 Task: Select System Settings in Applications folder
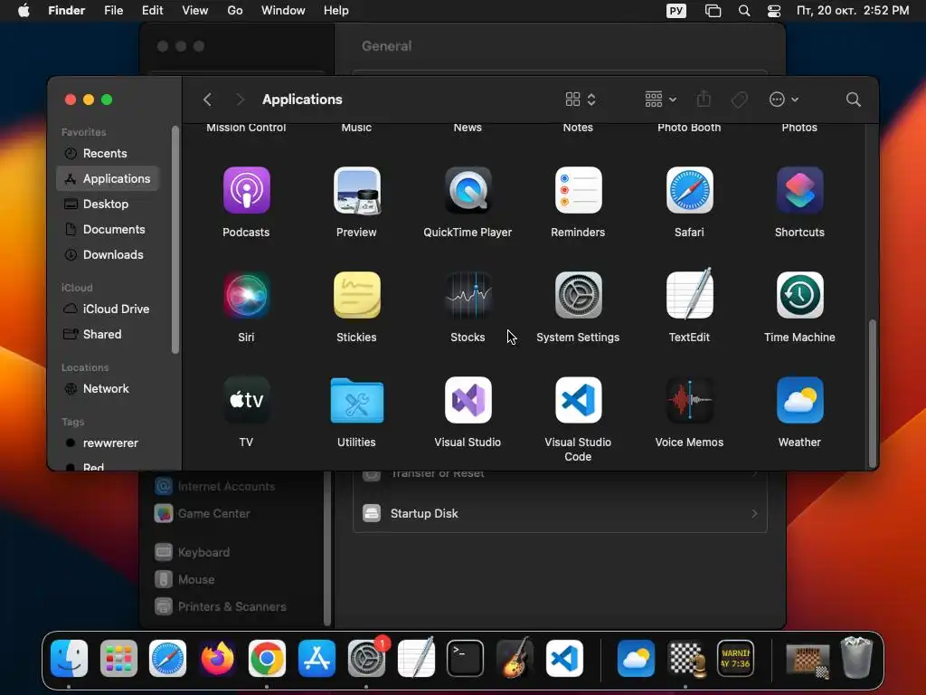pos(578,295)
